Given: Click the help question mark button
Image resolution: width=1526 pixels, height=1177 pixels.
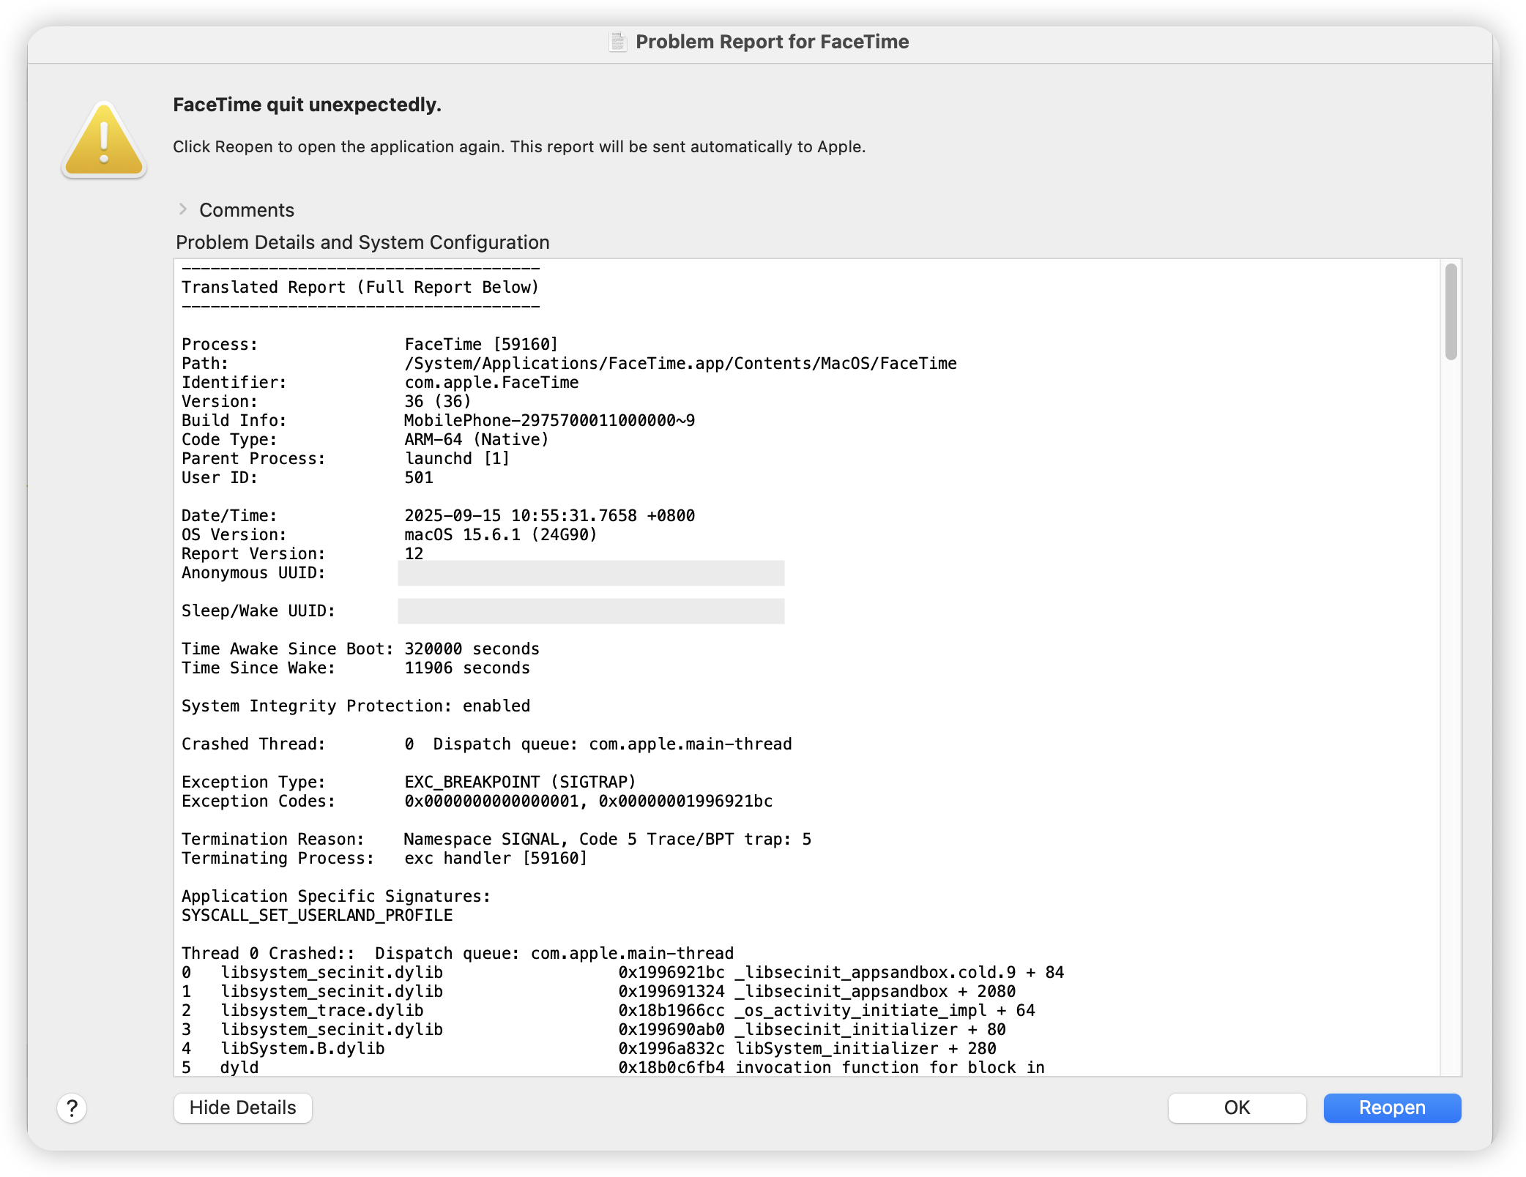Looking at the screenshot, I should [72, 1107].
